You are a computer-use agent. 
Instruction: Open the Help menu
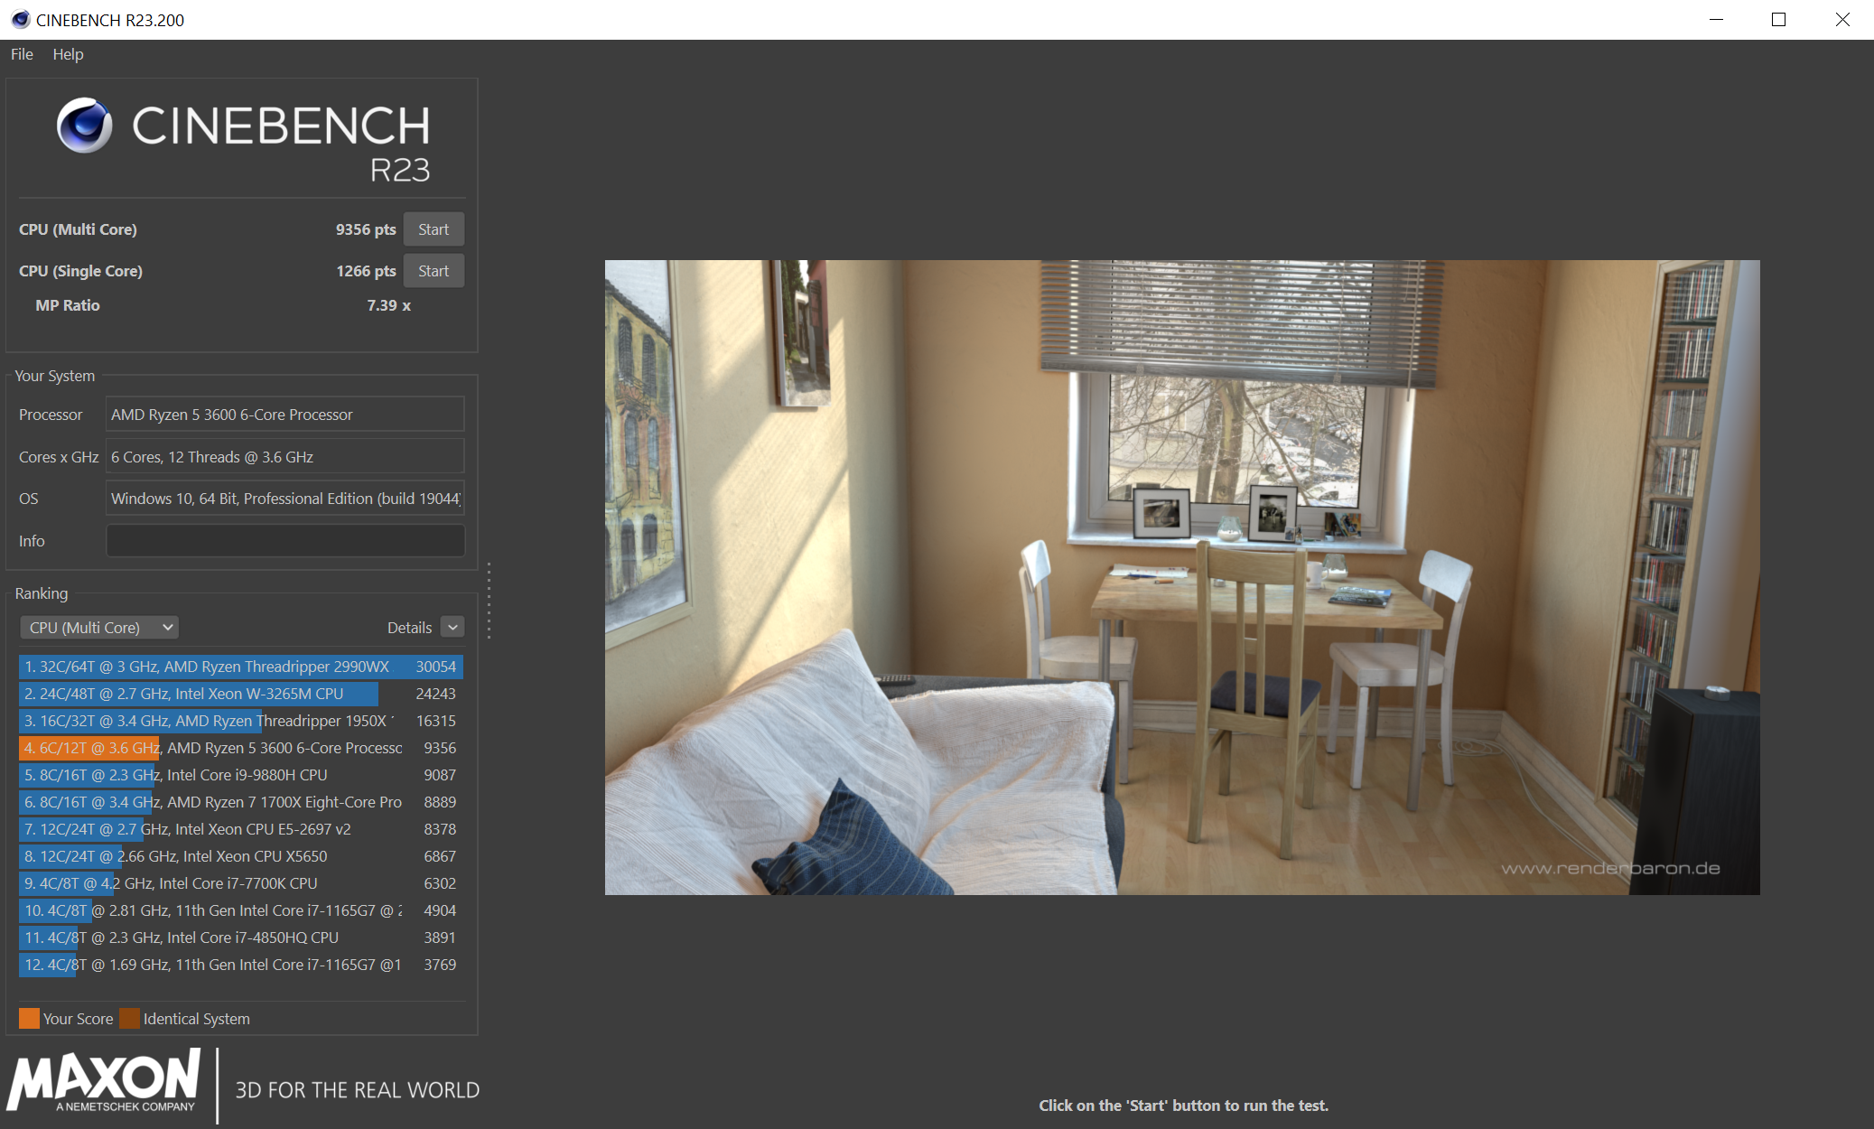click(x=68, y=54)
